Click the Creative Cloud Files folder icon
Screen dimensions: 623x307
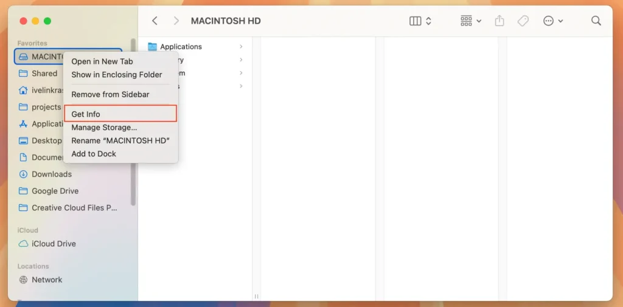[x=24, y=208]
